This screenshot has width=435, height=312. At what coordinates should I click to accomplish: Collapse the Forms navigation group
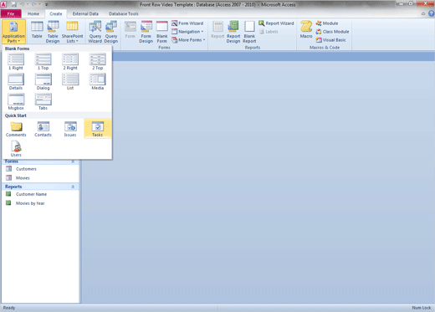(x=73, y=161)
